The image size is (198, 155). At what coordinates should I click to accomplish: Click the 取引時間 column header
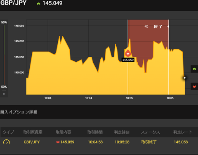(95, 132)
